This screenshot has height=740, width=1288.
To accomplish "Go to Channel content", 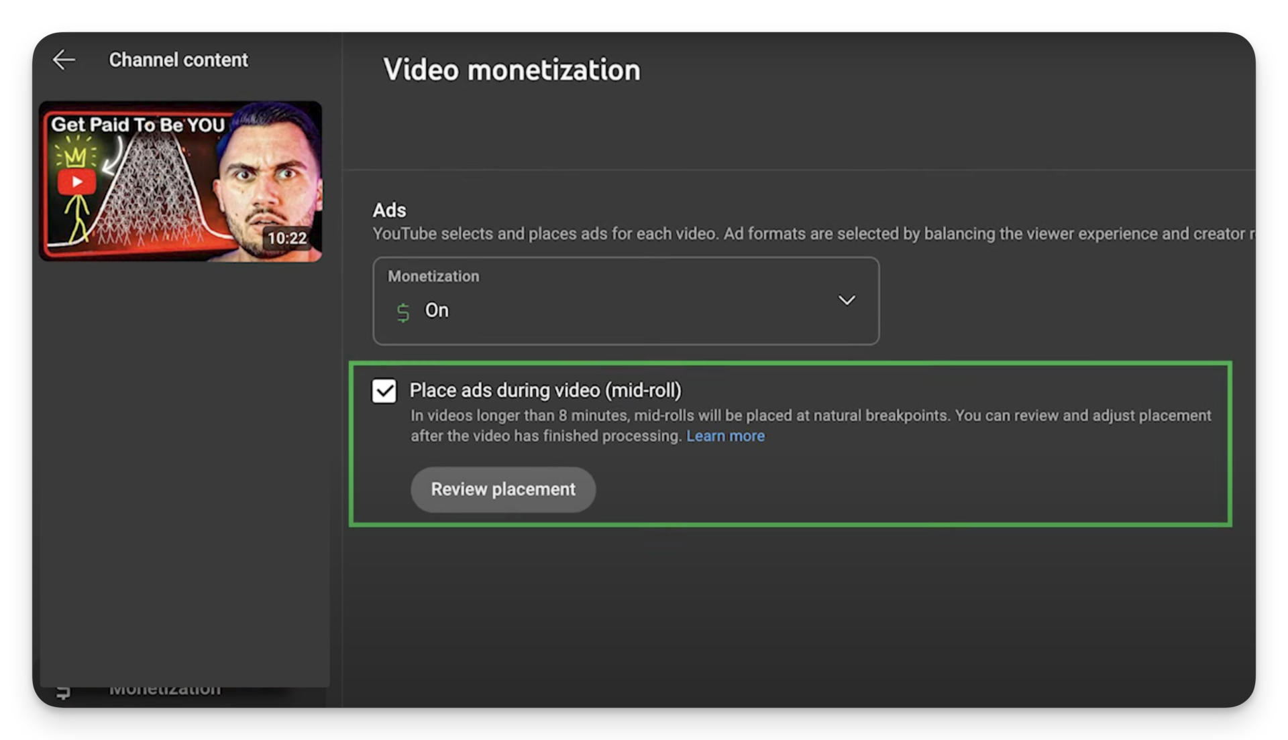I will tap(178, 60).
